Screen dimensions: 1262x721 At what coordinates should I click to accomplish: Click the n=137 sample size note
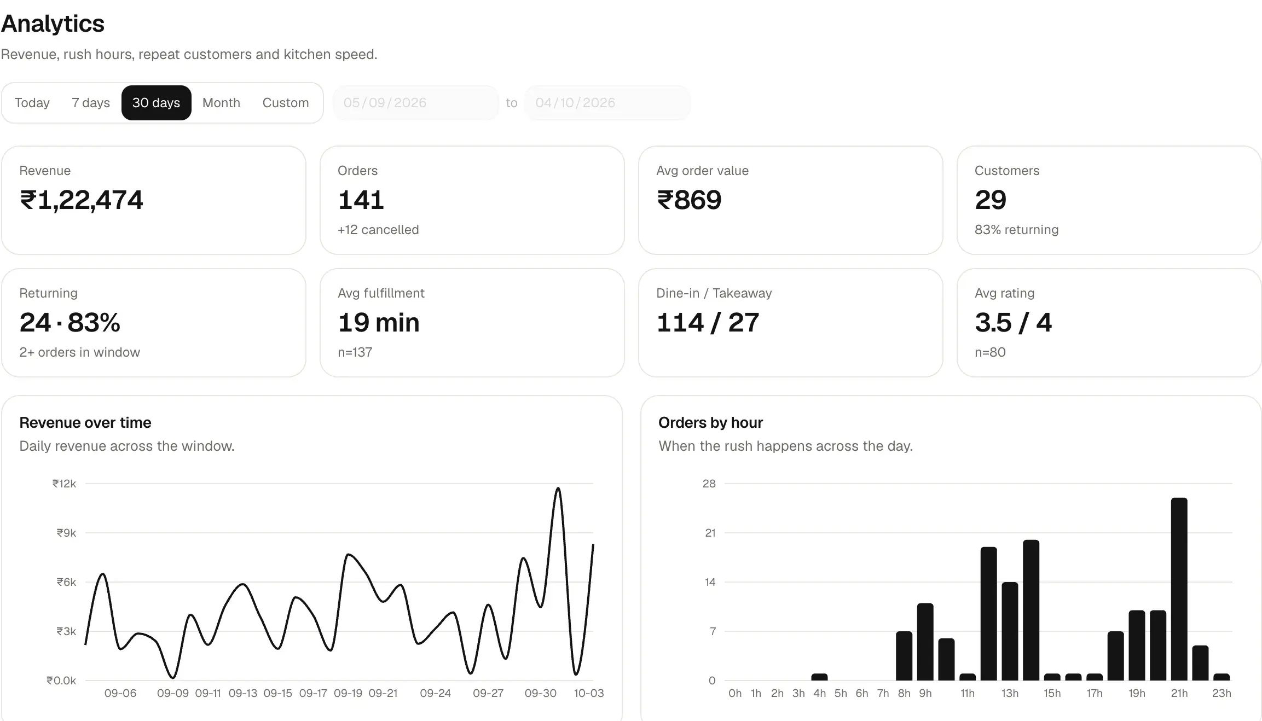pyautogui.click(x=355, y=352)
